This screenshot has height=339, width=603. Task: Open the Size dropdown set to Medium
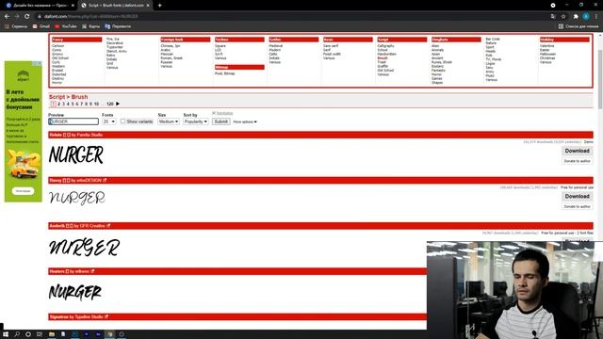169,121
